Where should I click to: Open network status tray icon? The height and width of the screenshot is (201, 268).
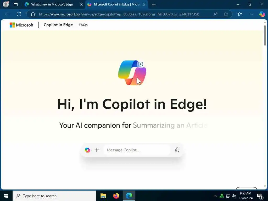click(228, 196)
